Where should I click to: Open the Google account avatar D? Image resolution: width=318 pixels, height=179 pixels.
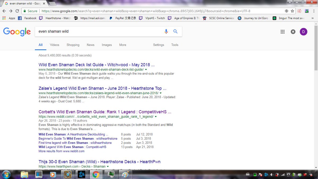pyautogui.click(x=303, y=32)
